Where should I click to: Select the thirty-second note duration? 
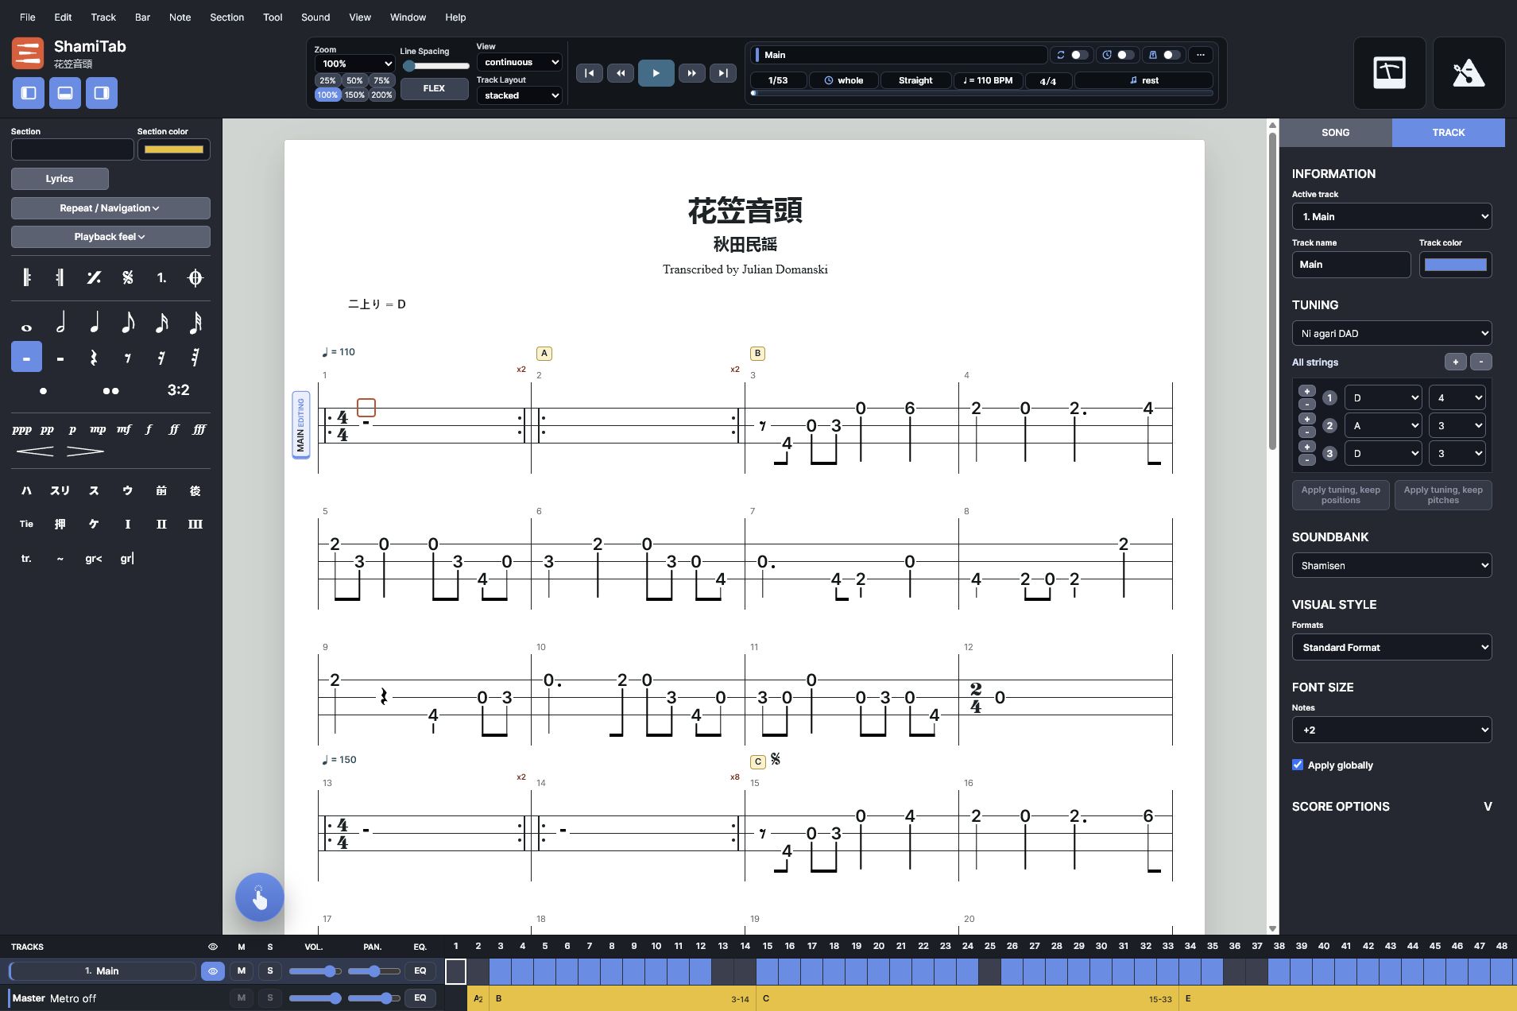pyautogui.click(x=195, y=323)
